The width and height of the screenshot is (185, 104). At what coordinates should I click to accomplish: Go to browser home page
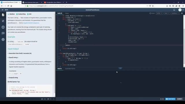11,6
